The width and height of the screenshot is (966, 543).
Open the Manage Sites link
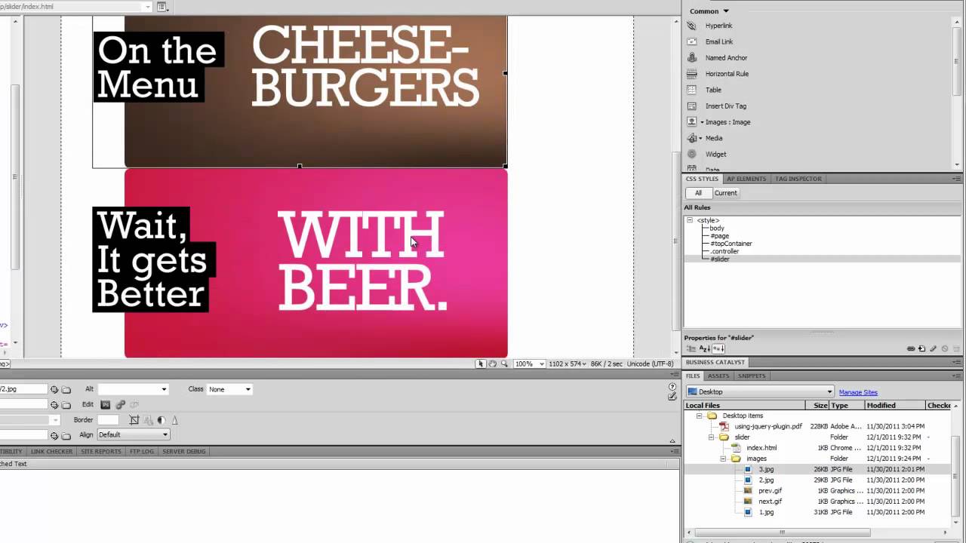tap(858, 392)
